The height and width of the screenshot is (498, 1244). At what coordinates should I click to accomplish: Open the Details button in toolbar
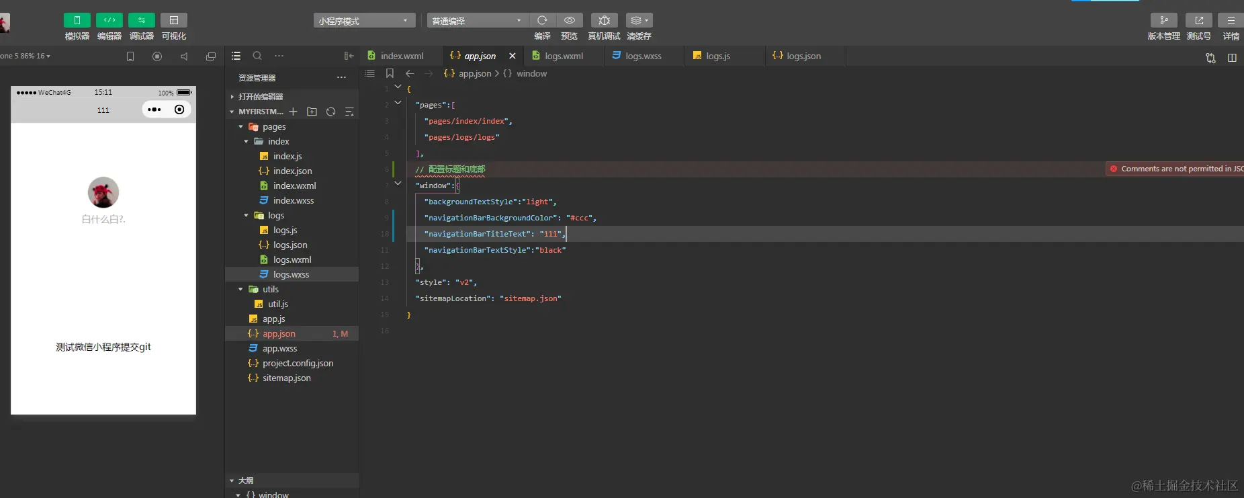click(x=1231, y=20)
